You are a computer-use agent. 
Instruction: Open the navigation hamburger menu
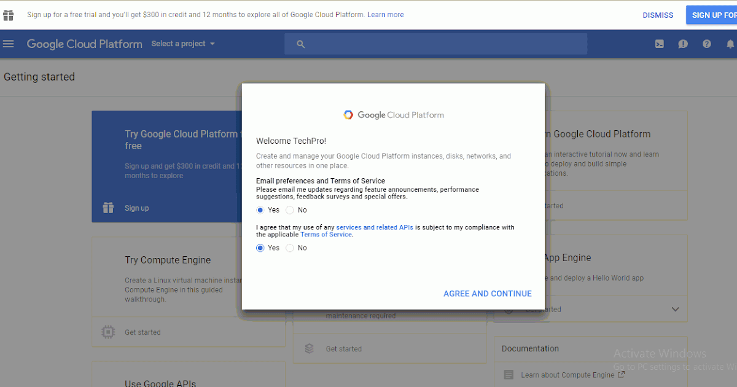[x=9, y=43]
